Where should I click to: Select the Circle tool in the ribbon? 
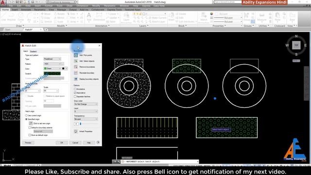(20, 17)
